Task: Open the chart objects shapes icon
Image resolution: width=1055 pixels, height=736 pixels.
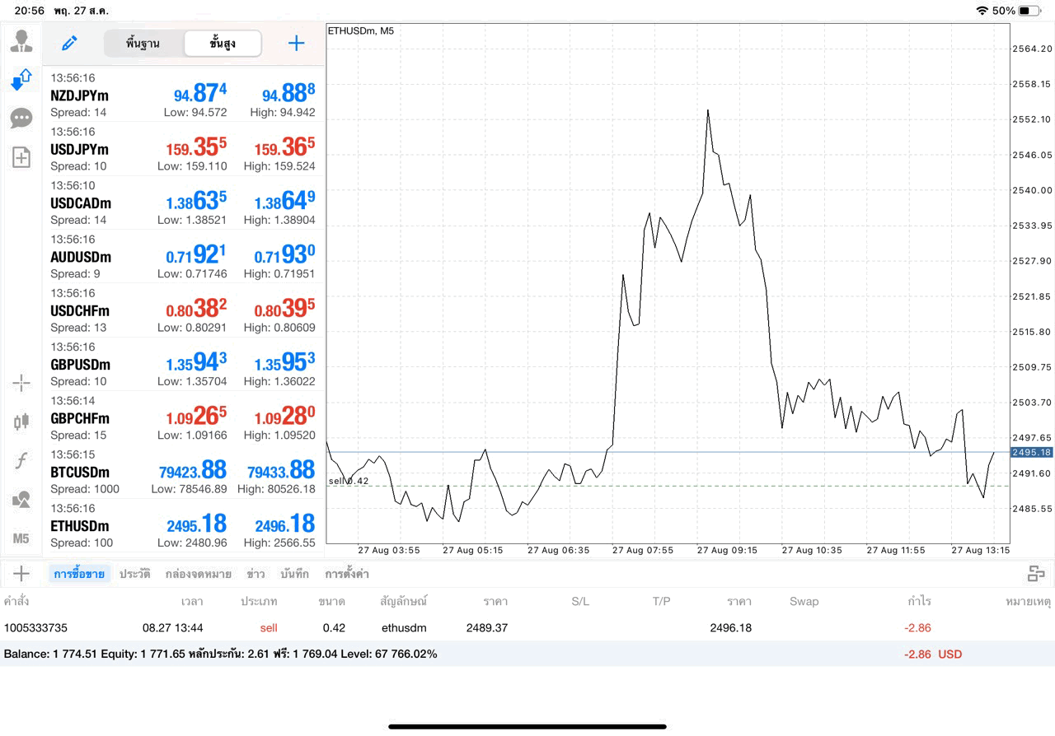Action: tap(21, 499)
